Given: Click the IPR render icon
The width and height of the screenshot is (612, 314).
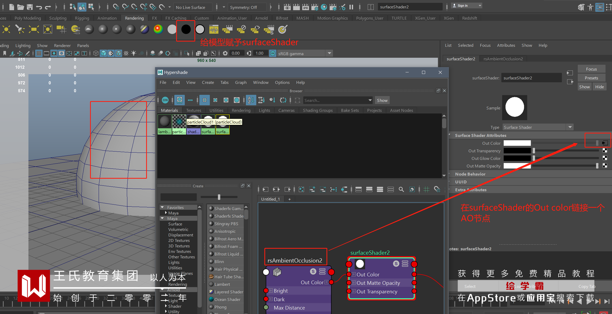Looking at the screenshot, I should [305, 7].
